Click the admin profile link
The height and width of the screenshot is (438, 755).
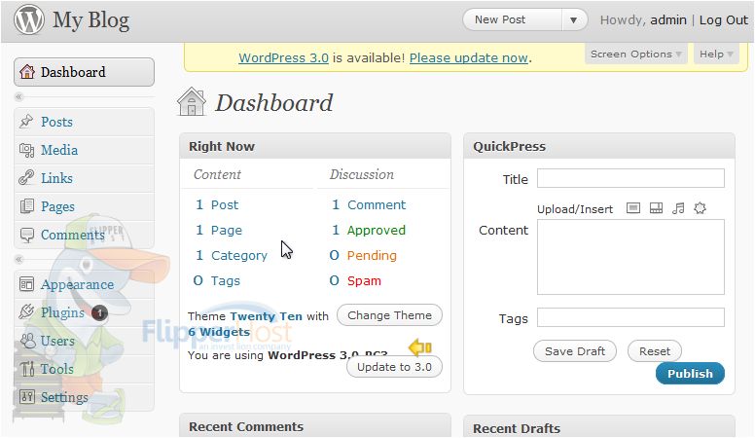[x=668, y=20]
